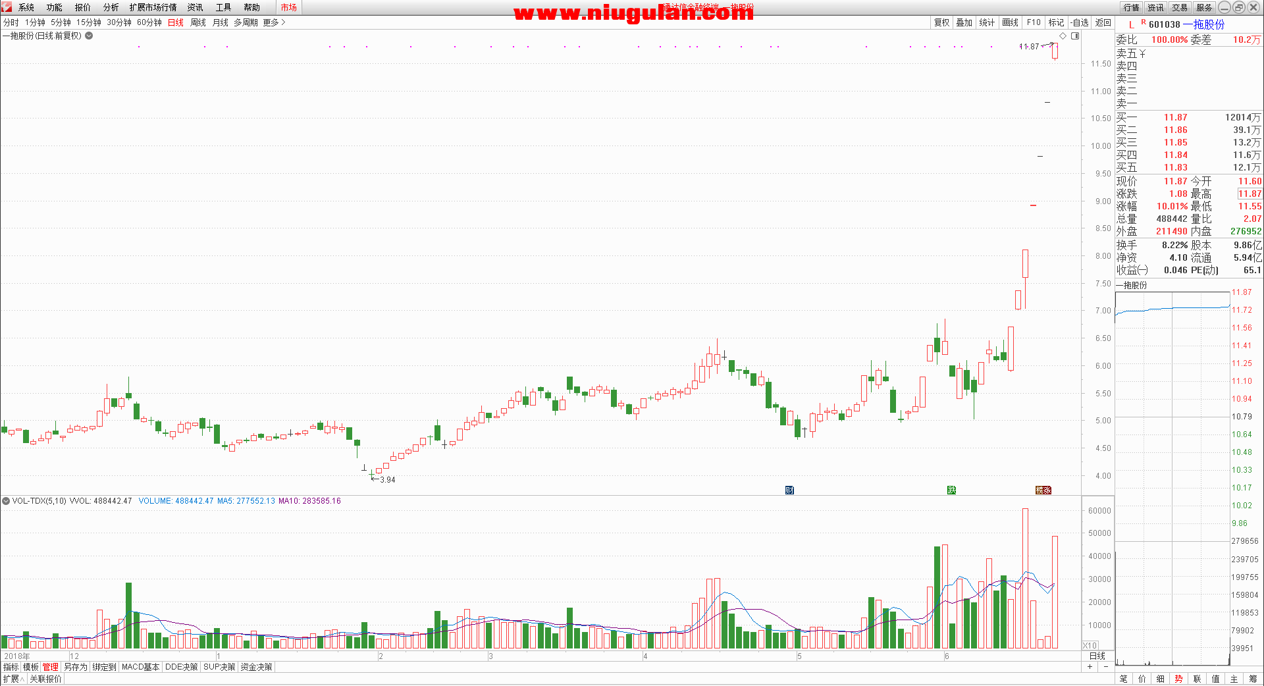The height and width of the screenshot is (686, 1264).
Task: Switch to 15分钟 period
Action: click(89, 22)
